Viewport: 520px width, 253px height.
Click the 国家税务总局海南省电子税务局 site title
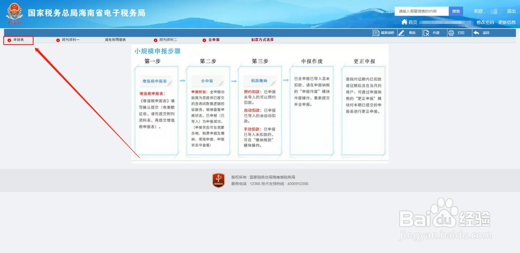click(87, 13)
